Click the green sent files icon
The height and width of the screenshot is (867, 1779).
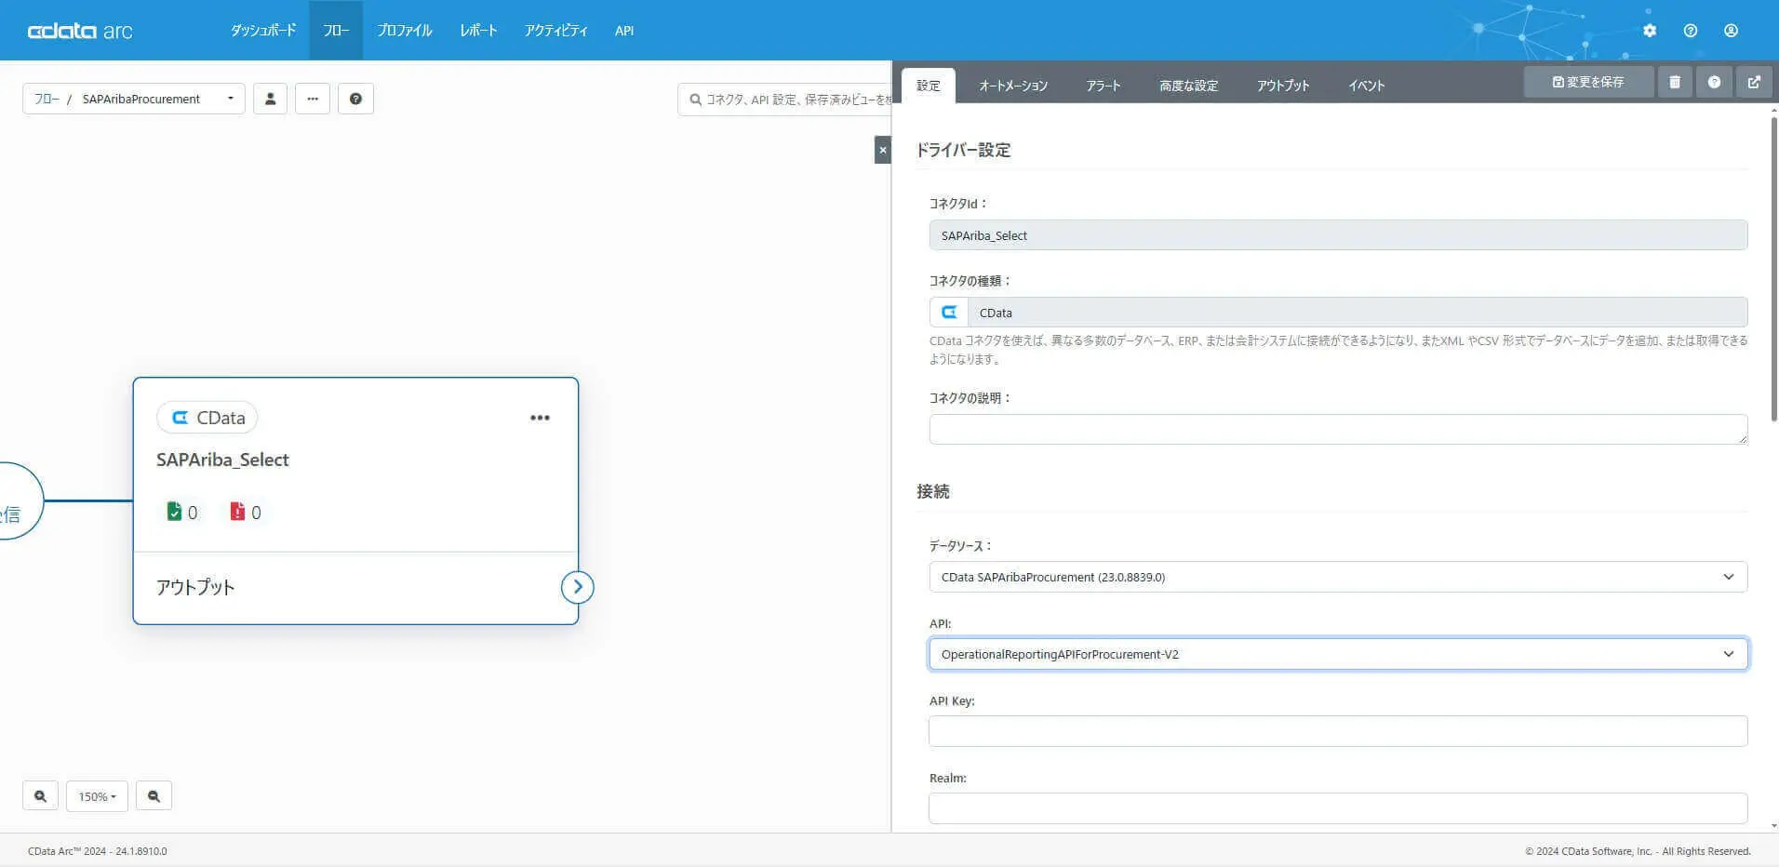point(174,512)
